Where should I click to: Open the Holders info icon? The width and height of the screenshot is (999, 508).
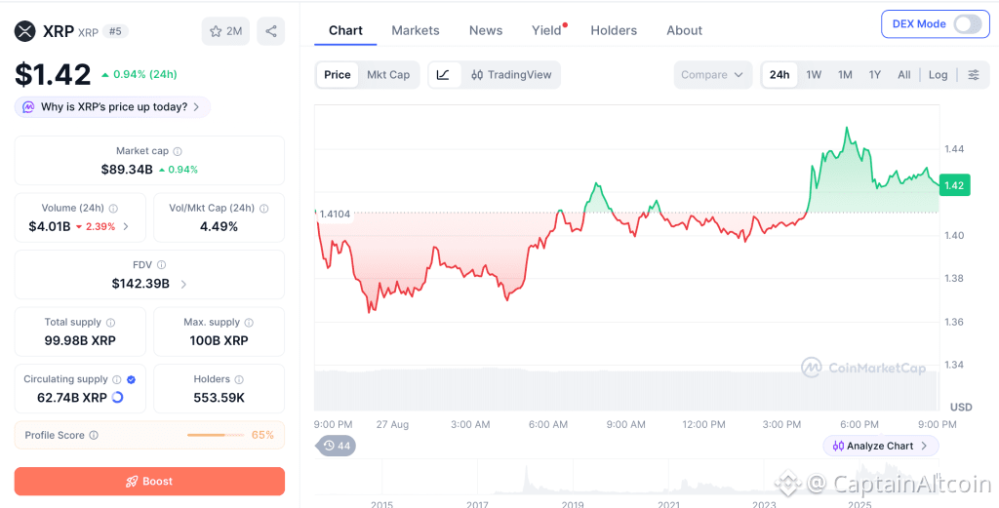(x=239, y=379)
